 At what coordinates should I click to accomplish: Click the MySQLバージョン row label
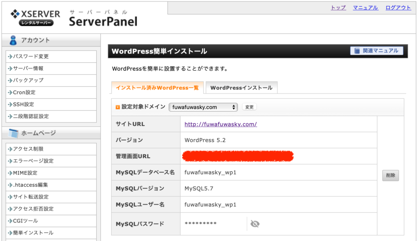tap(140, 188)
